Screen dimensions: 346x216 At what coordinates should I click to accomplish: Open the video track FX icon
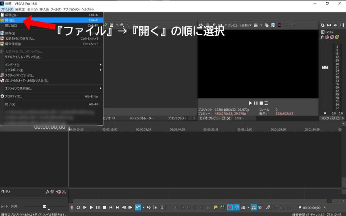coord(48,192)
